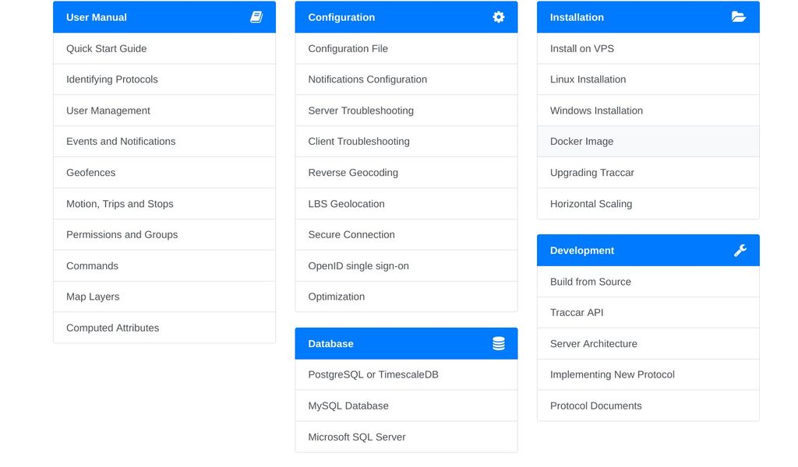Open the Linux Installation guide
This screenshot has width=798, height=467.
pos(588,79)
